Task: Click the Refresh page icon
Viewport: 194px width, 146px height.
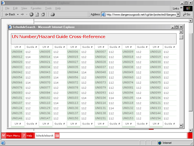Action: [x=37, y=14]
